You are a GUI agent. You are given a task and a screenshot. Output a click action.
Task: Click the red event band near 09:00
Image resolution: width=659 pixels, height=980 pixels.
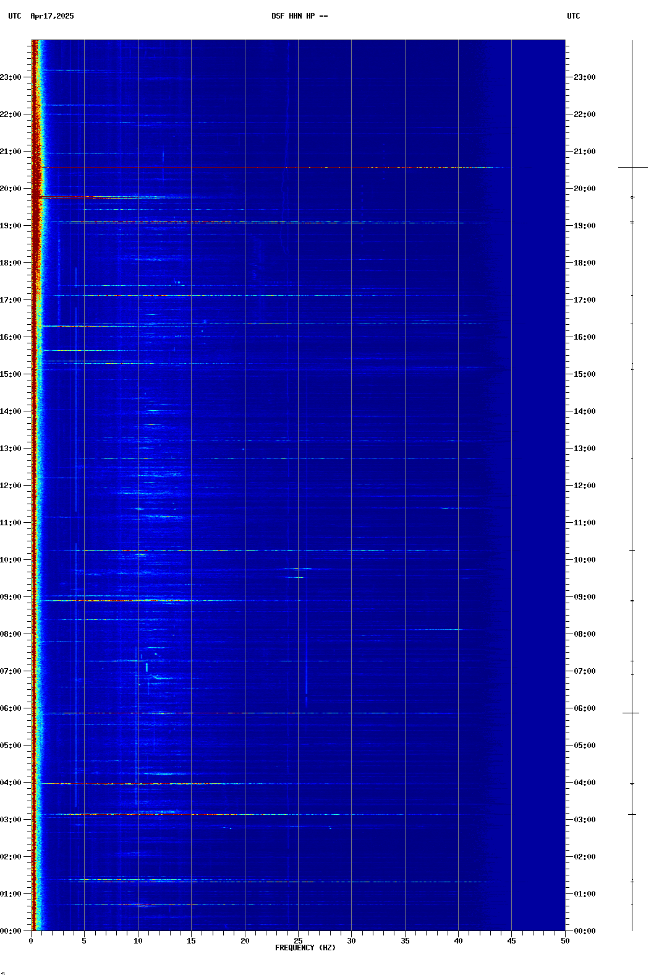[124, 601]
